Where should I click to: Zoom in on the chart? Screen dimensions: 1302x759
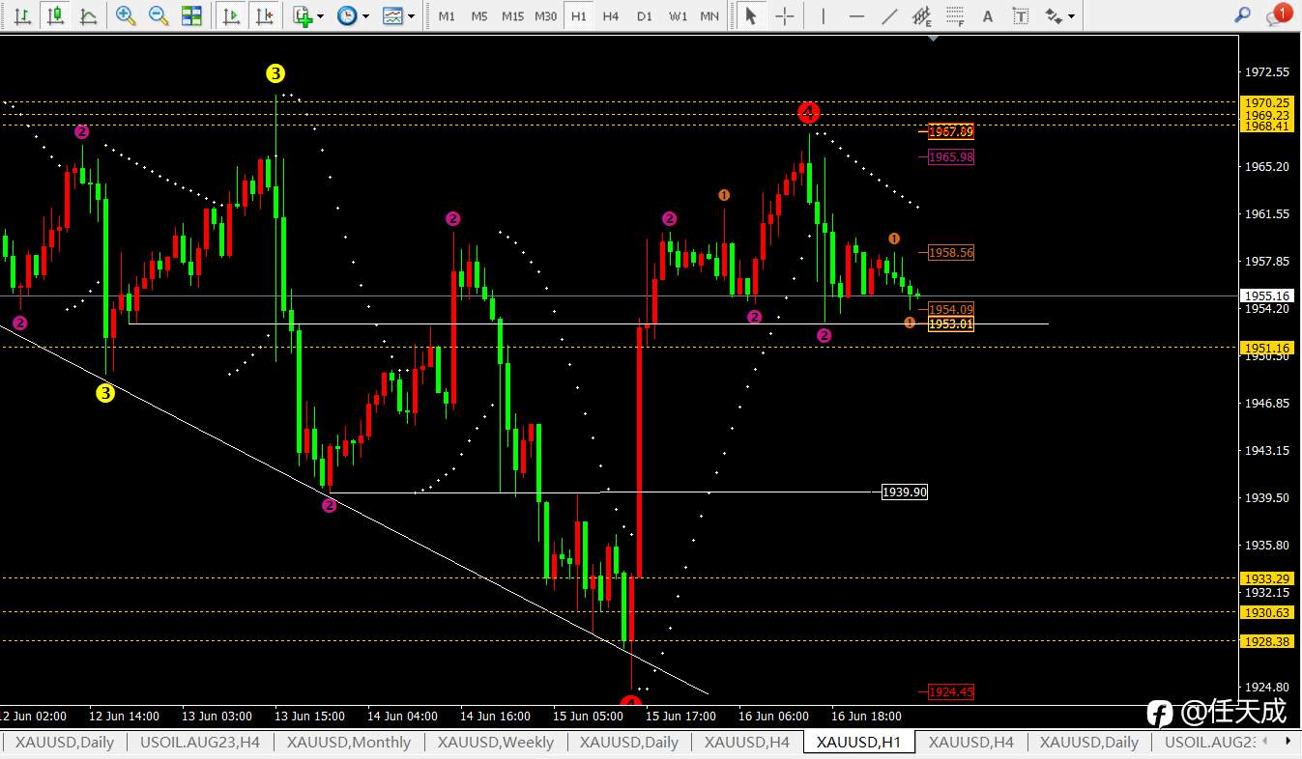(x=126, y=15)
